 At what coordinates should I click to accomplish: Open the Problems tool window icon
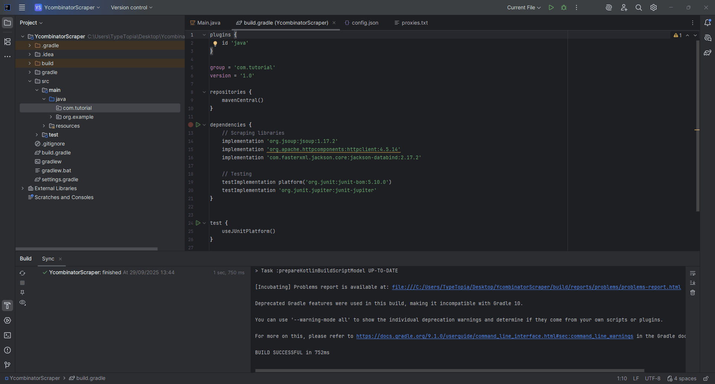tap(7, 350)
